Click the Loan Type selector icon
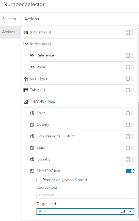The height and width of the screenshot is (221, 139). pyautogui.click(x=26, y=79)
